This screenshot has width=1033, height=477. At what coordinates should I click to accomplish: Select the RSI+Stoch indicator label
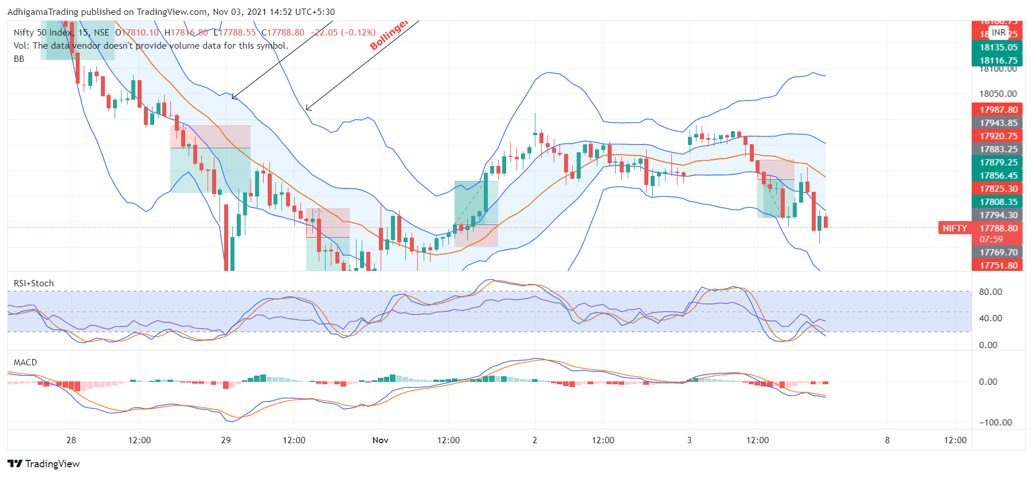pyautogui.click(x=34, y=283)
